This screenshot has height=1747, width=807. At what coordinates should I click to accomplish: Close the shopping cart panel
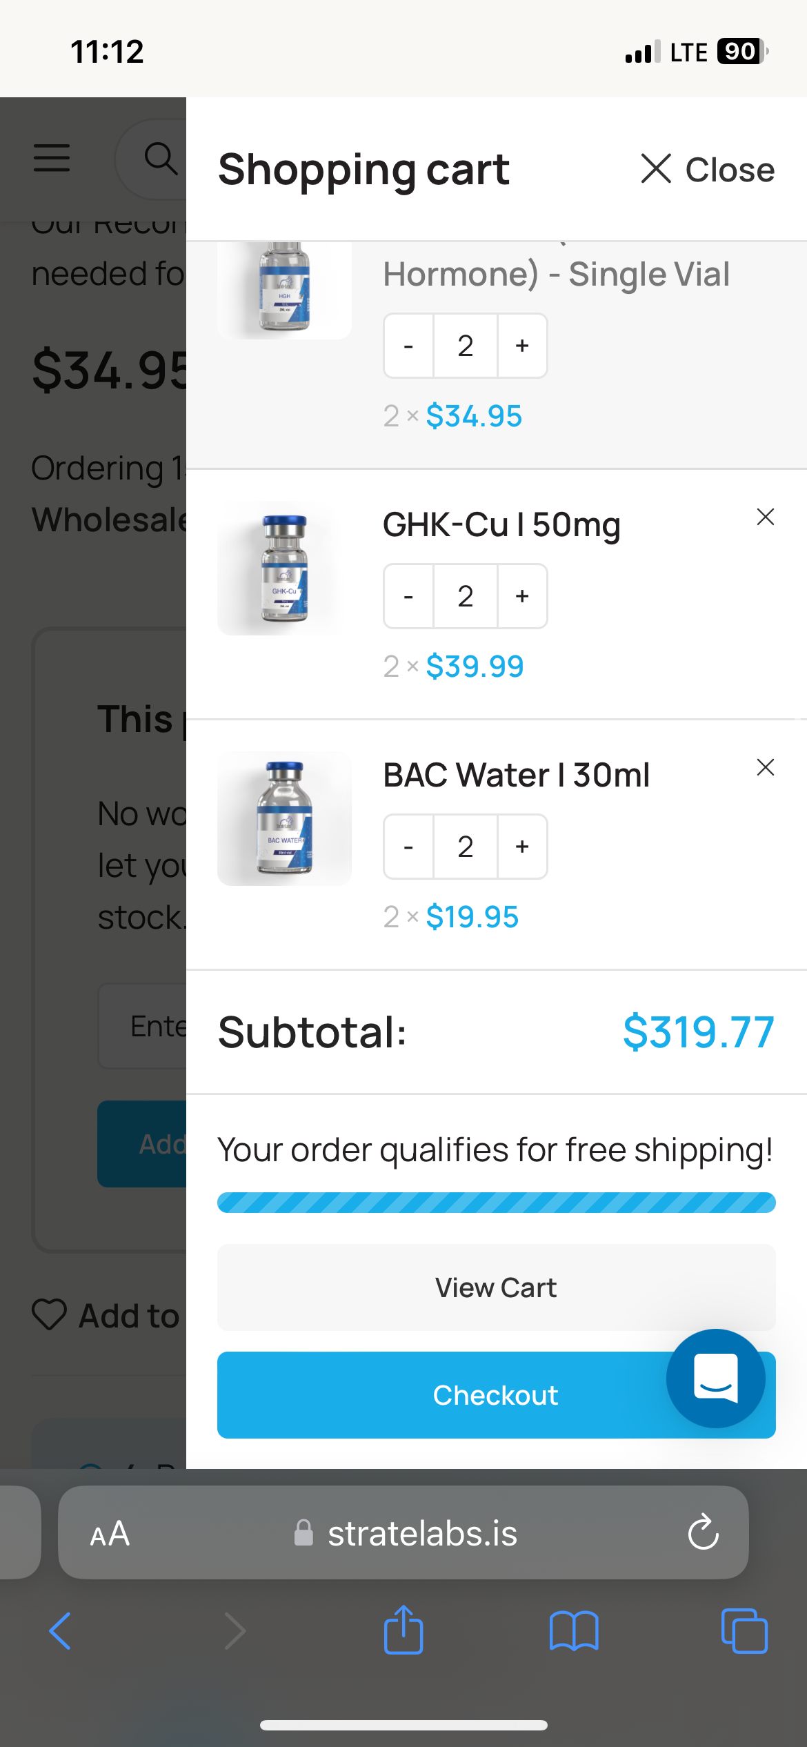pyautogui.click(x=708, y=169)
